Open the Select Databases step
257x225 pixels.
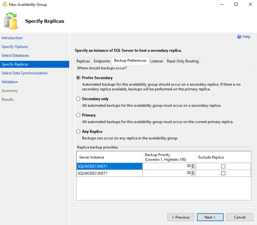15,55
